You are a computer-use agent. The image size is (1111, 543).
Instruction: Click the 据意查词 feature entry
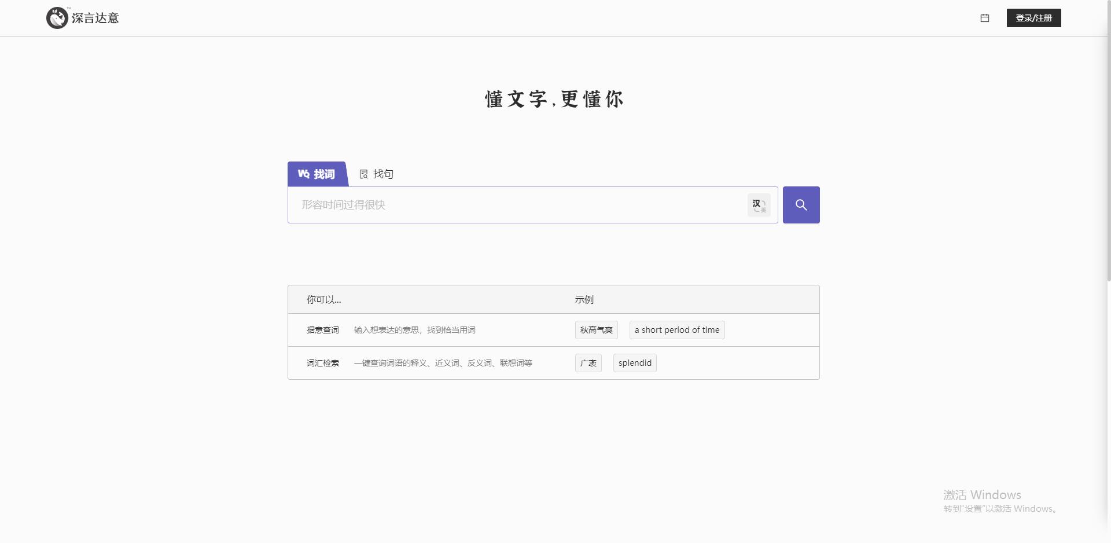322,329
